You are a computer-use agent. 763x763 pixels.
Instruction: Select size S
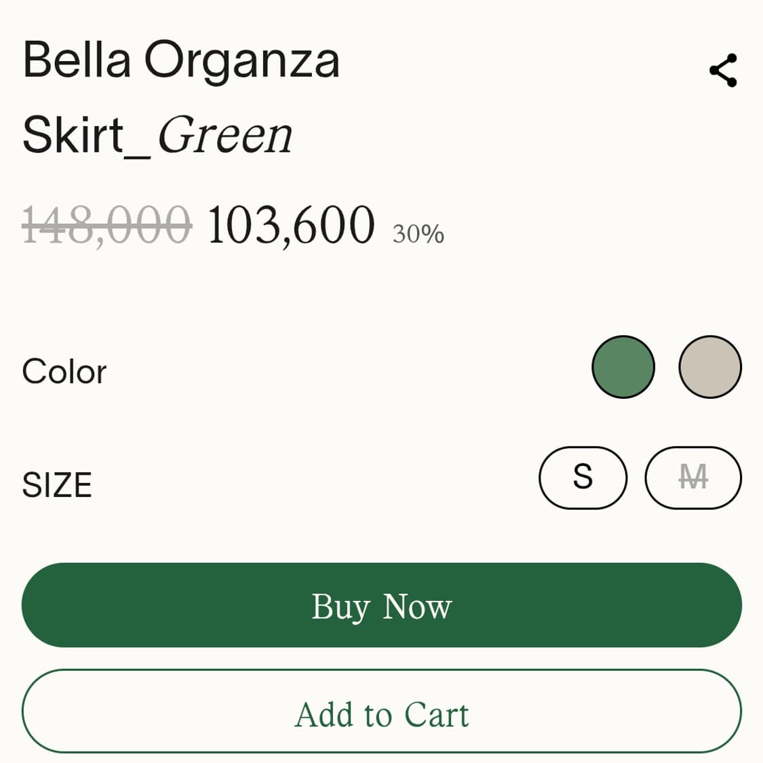(583, 477)
